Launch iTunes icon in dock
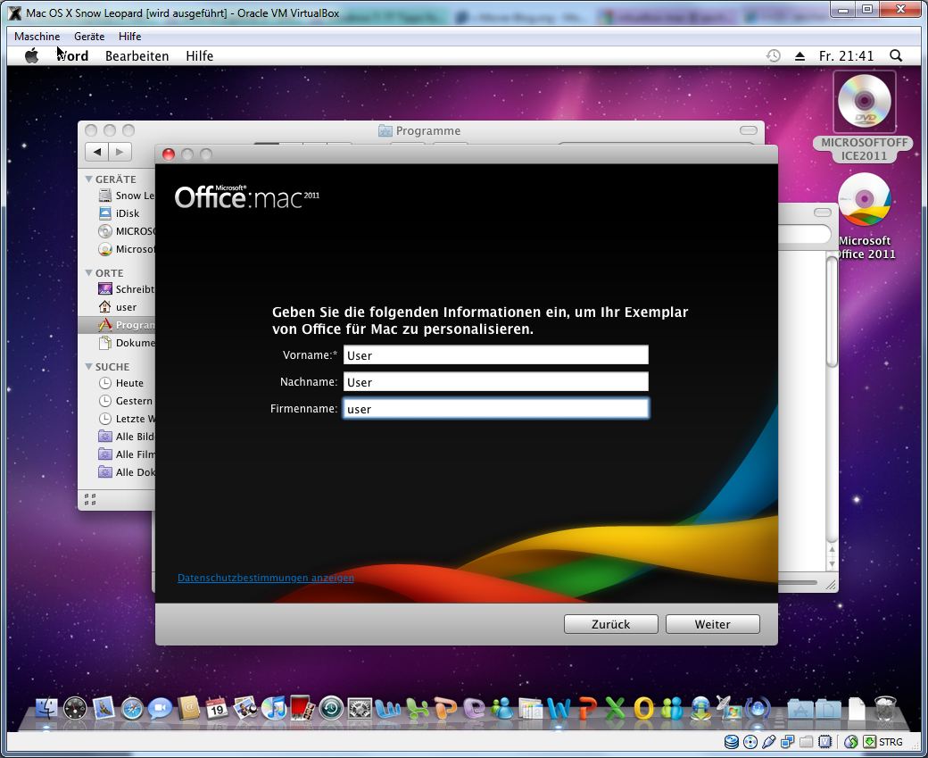 (273, 708)
